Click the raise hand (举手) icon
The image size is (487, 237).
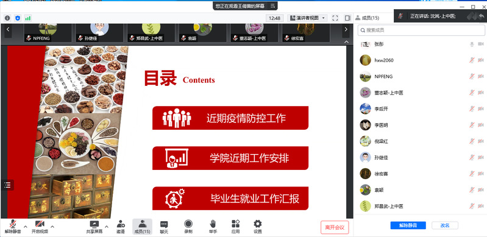click(x=213, y=227)
